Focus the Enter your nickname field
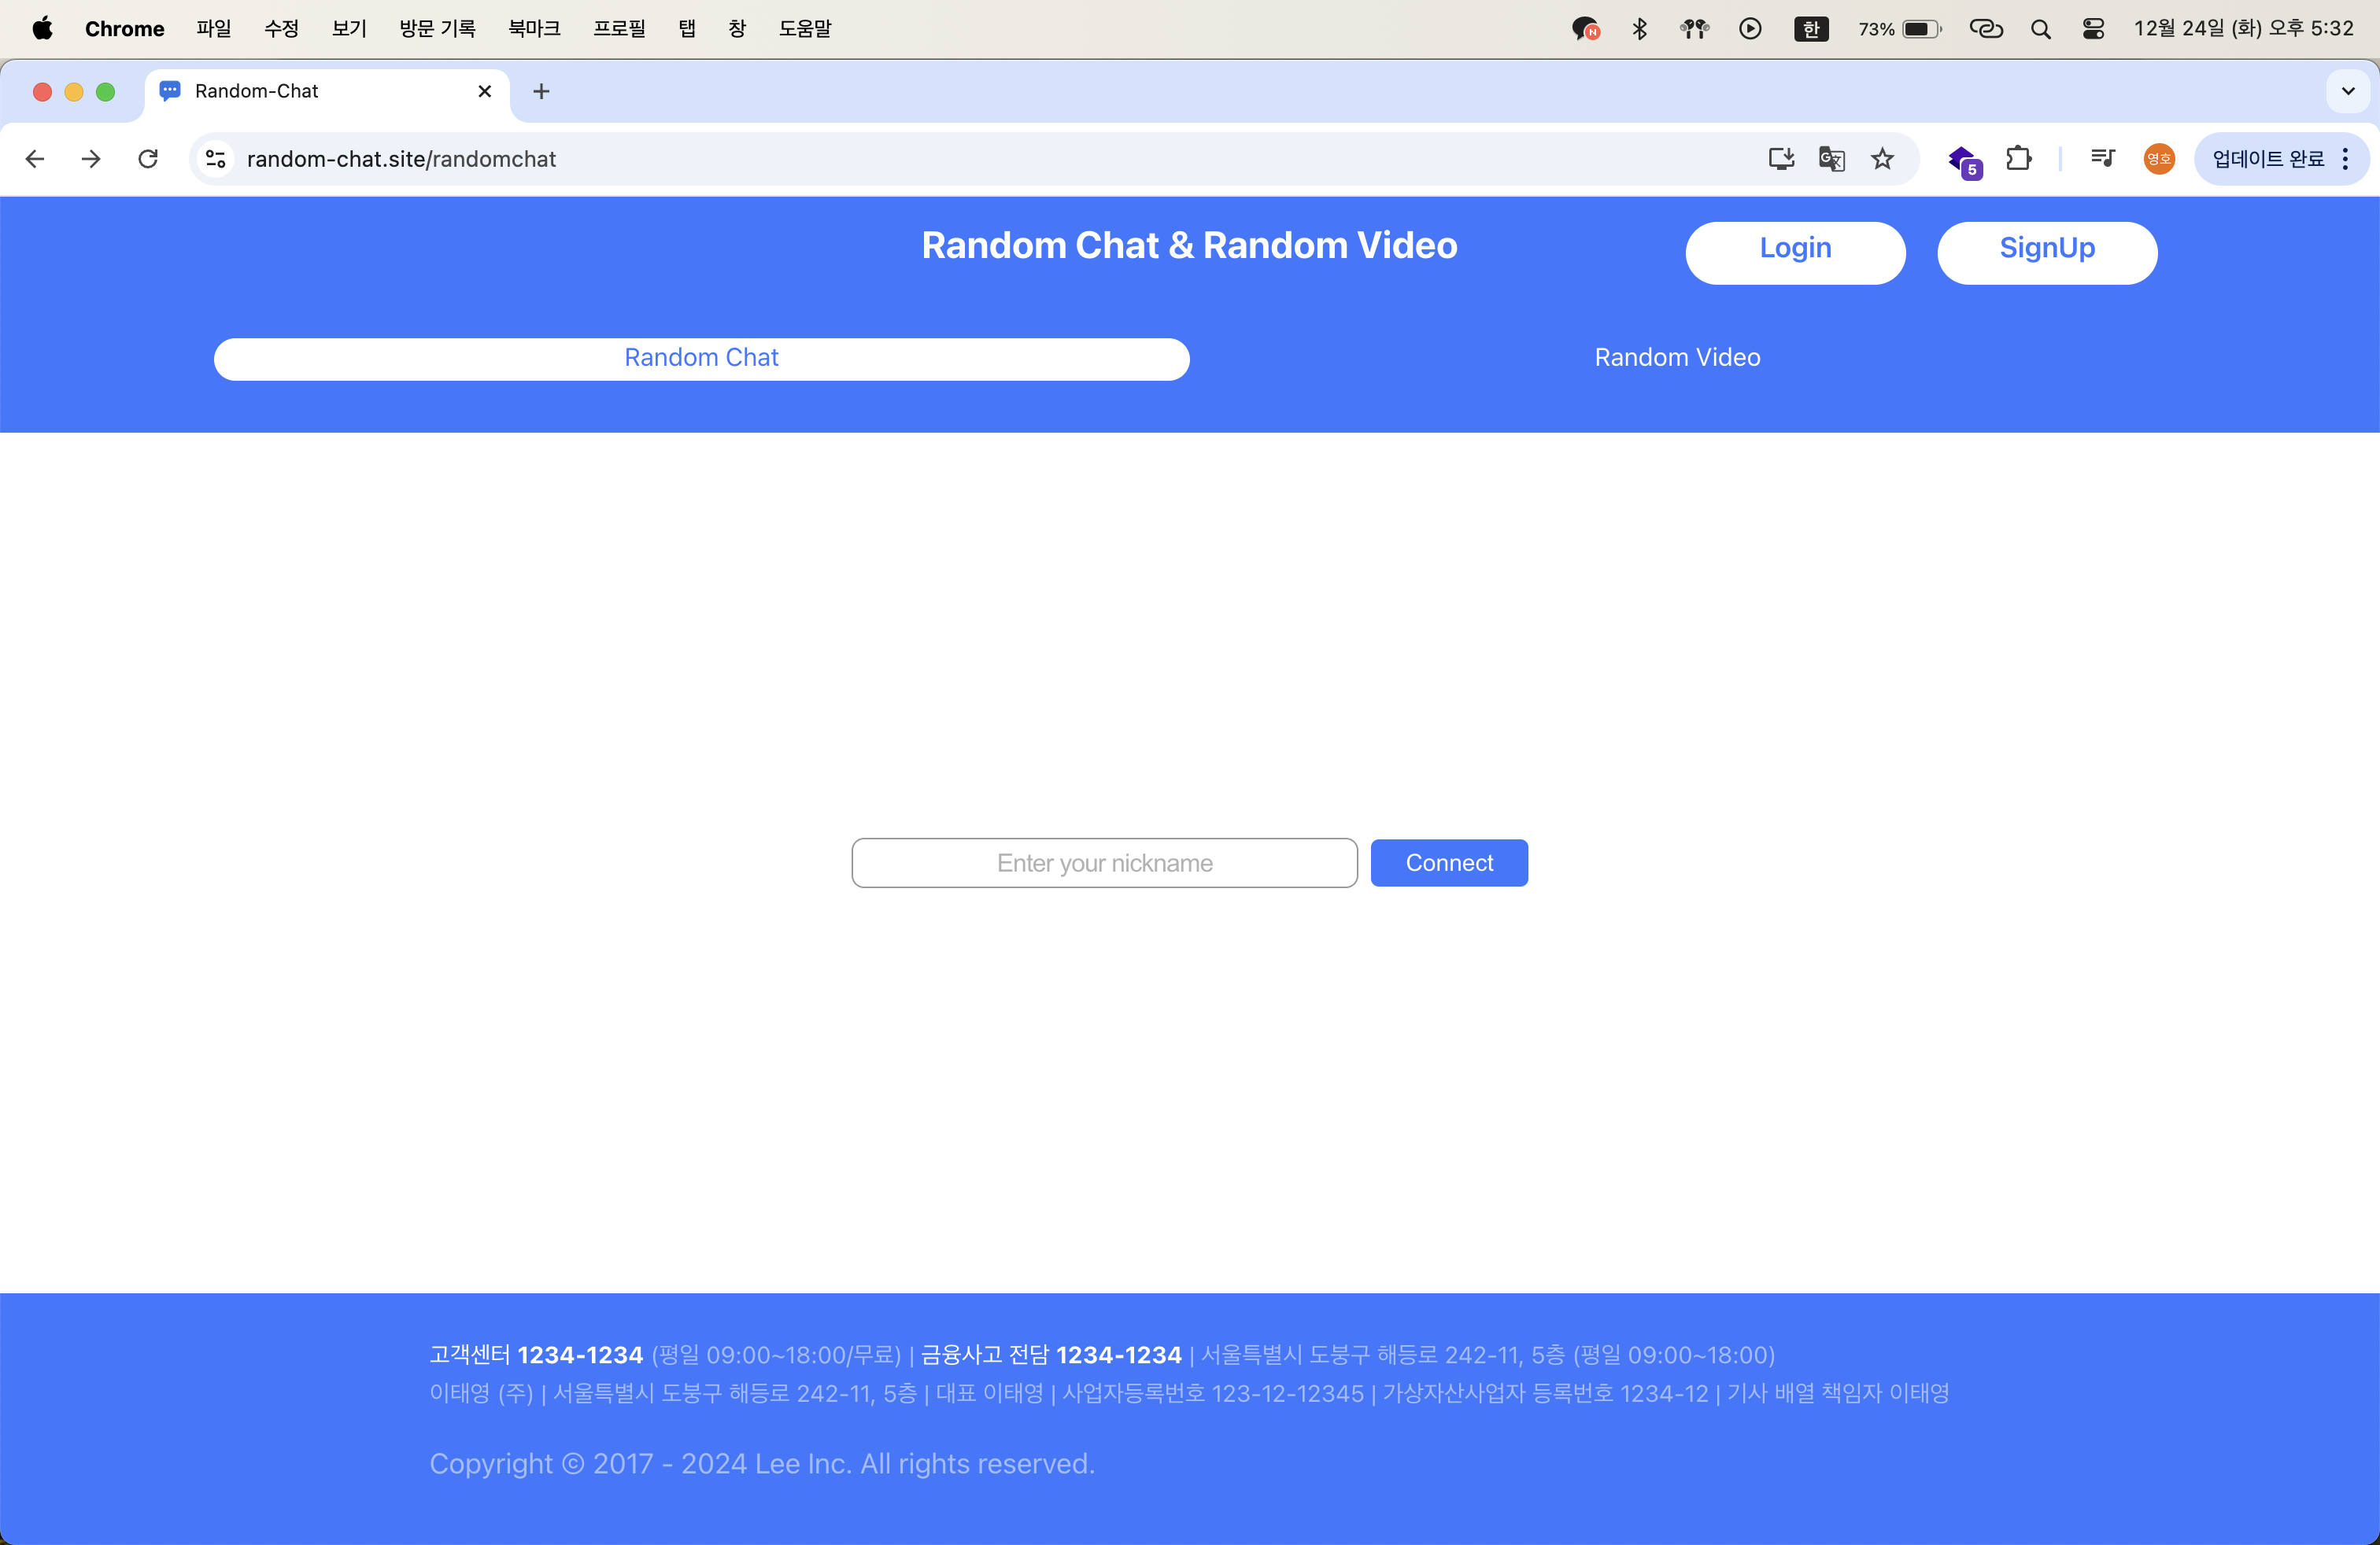Viewport: 2380px width, 1545px height. coord(1104,862)
